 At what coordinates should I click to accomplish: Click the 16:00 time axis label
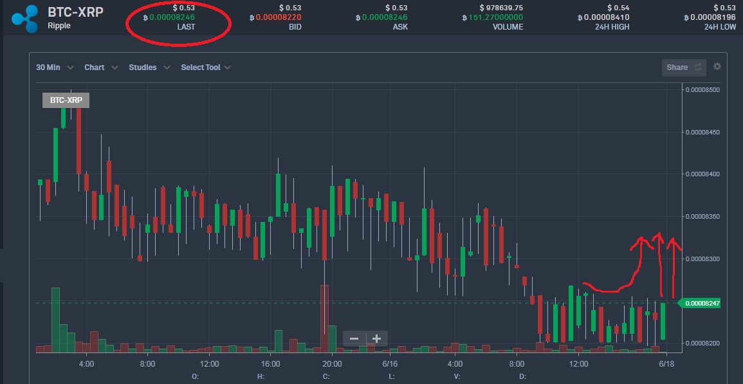point(271,364)
